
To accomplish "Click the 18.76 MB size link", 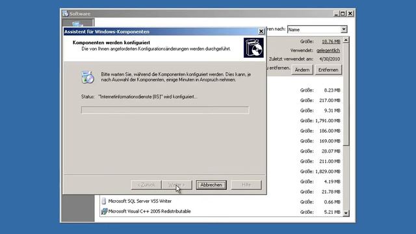I will tap(331, 42).
